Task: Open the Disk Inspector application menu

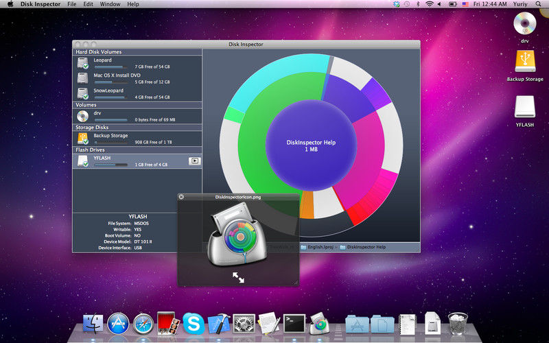Action: [x=40, y=4]
